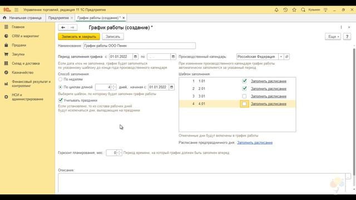Click the search magnifier icon
The width and height of the screenshot is (356, 200).
pos(303,10)
